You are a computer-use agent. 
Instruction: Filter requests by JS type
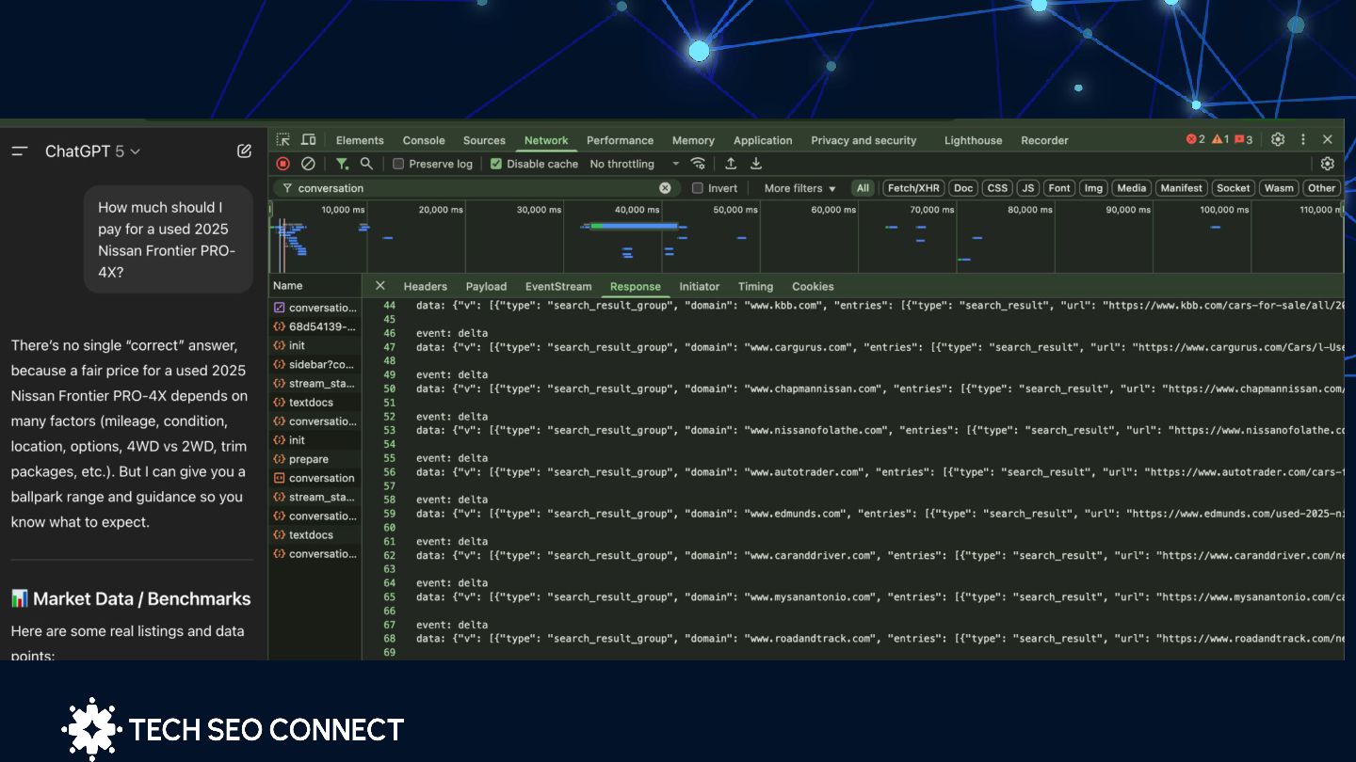point(1028,188)
